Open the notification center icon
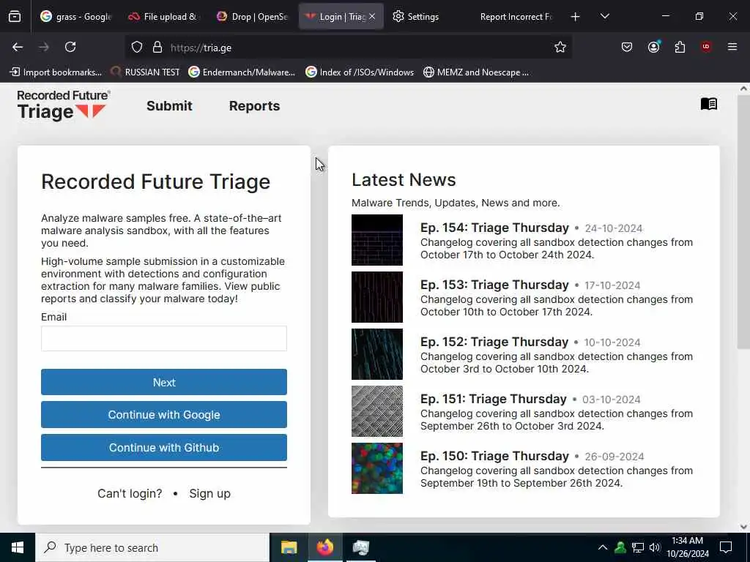The height and width of the screenshot is (562, 750). (726, 547)
